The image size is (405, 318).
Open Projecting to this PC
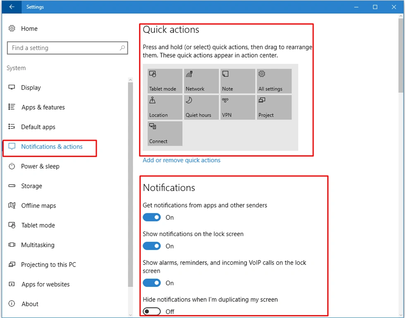pyautogui.click(x=48, y=264)
